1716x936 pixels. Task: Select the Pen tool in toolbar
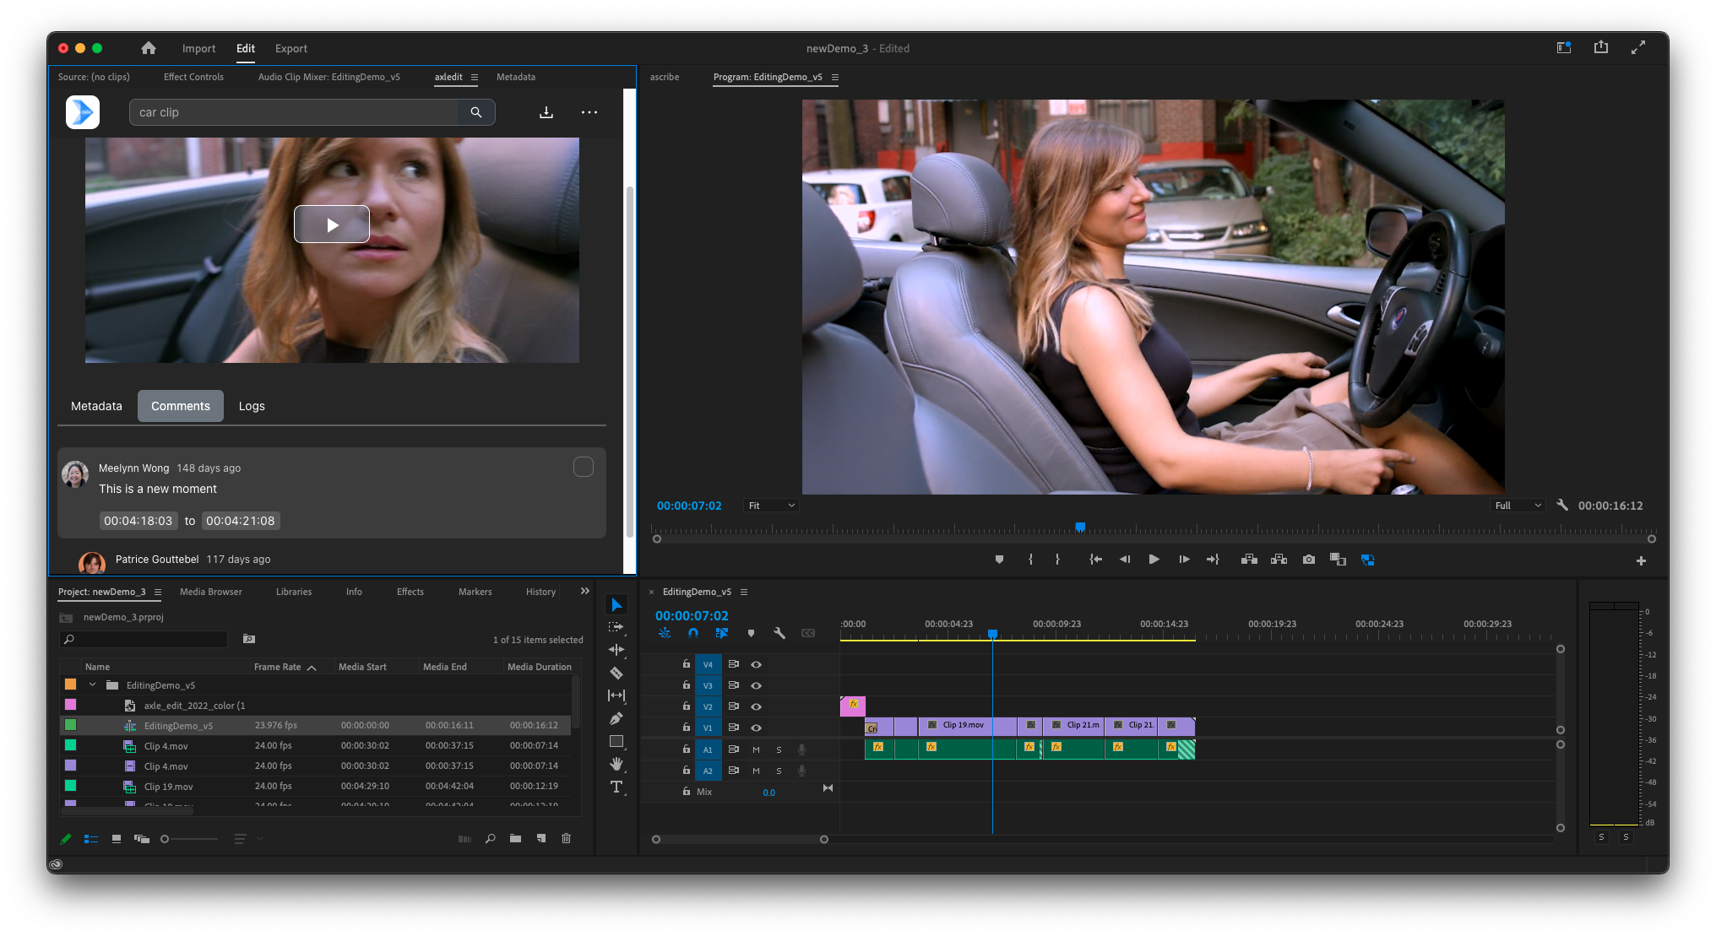coord(616,718)
